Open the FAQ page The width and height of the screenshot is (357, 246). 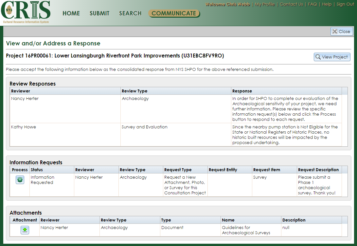(312, 4)
